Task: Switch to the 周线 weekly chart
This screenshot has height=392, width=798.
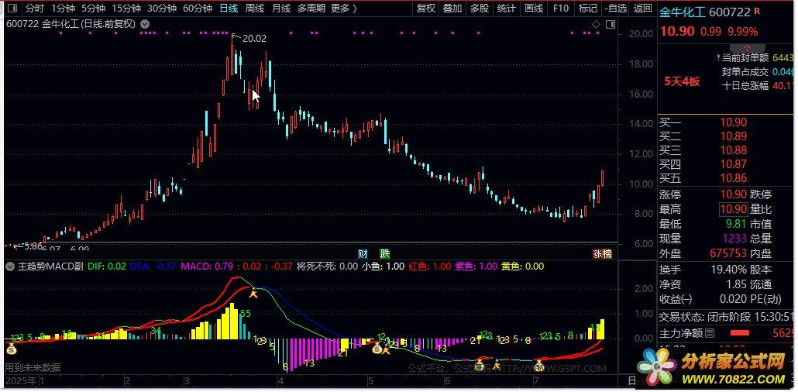Action: coord(255,9)
